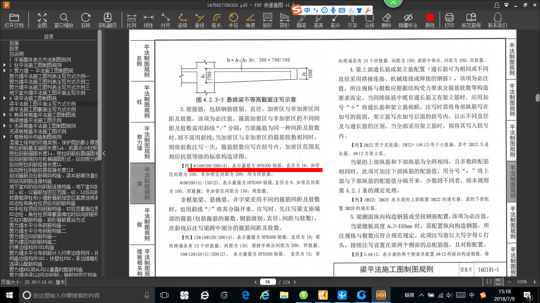540x303 pixels.
Task: Select the delete annotation tool 删除
Action: 386,21
